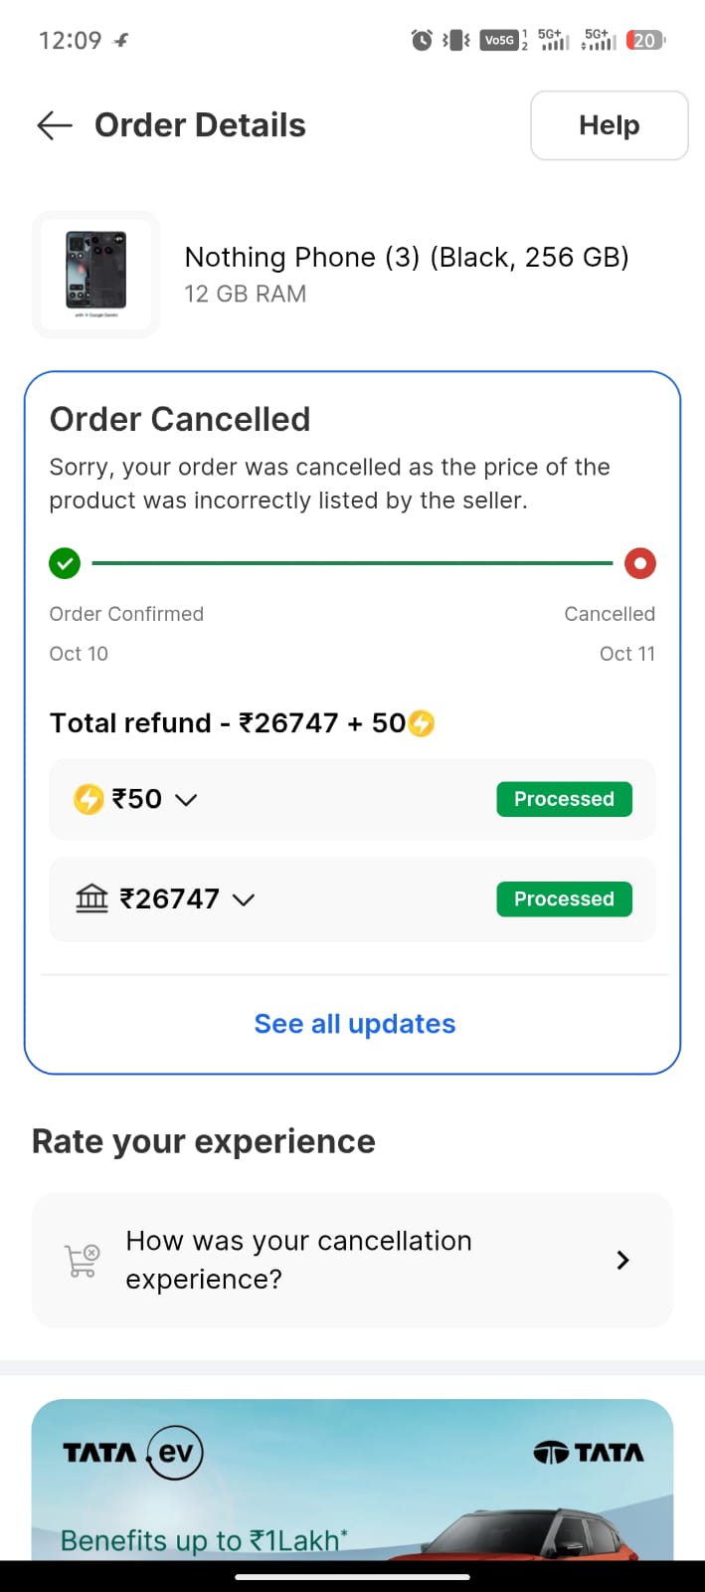Open See all updates link

(354, 1024)
